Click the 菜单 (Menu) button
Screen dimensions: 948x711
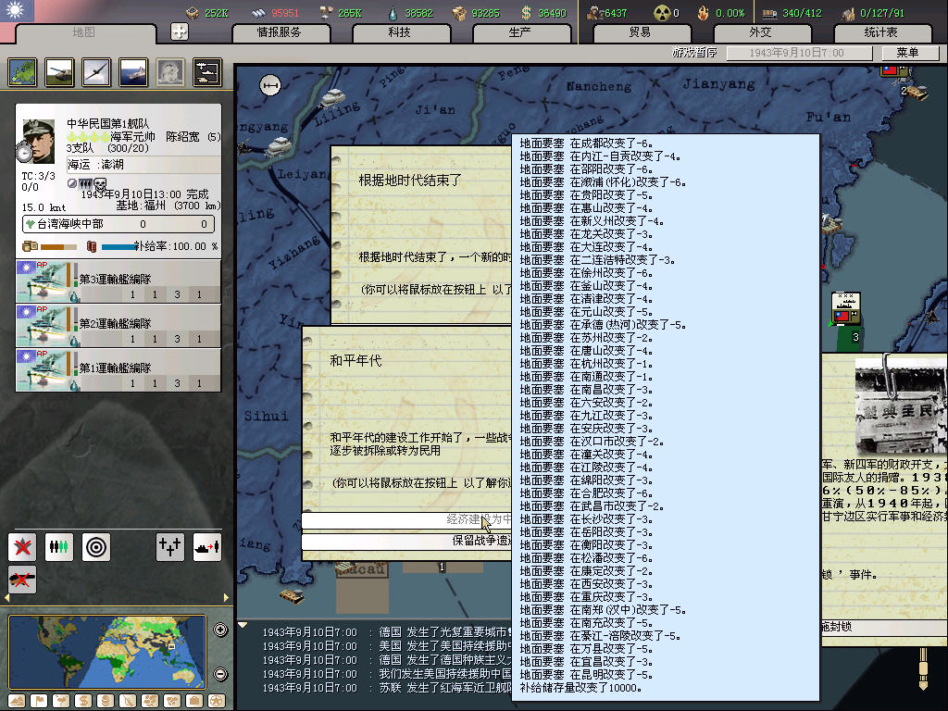click(898, 53)
